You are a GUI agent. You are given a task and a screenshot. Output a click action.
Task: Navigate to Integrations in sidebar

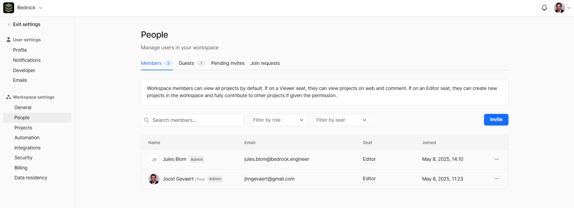click(x=28, y=148)
